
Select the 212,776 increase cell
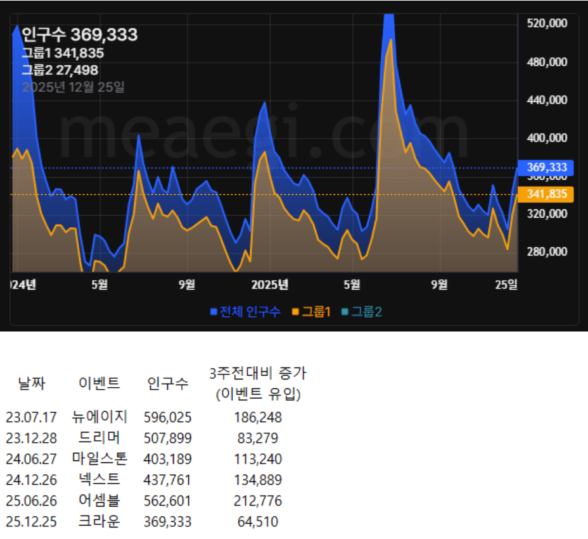click(258, 501)
